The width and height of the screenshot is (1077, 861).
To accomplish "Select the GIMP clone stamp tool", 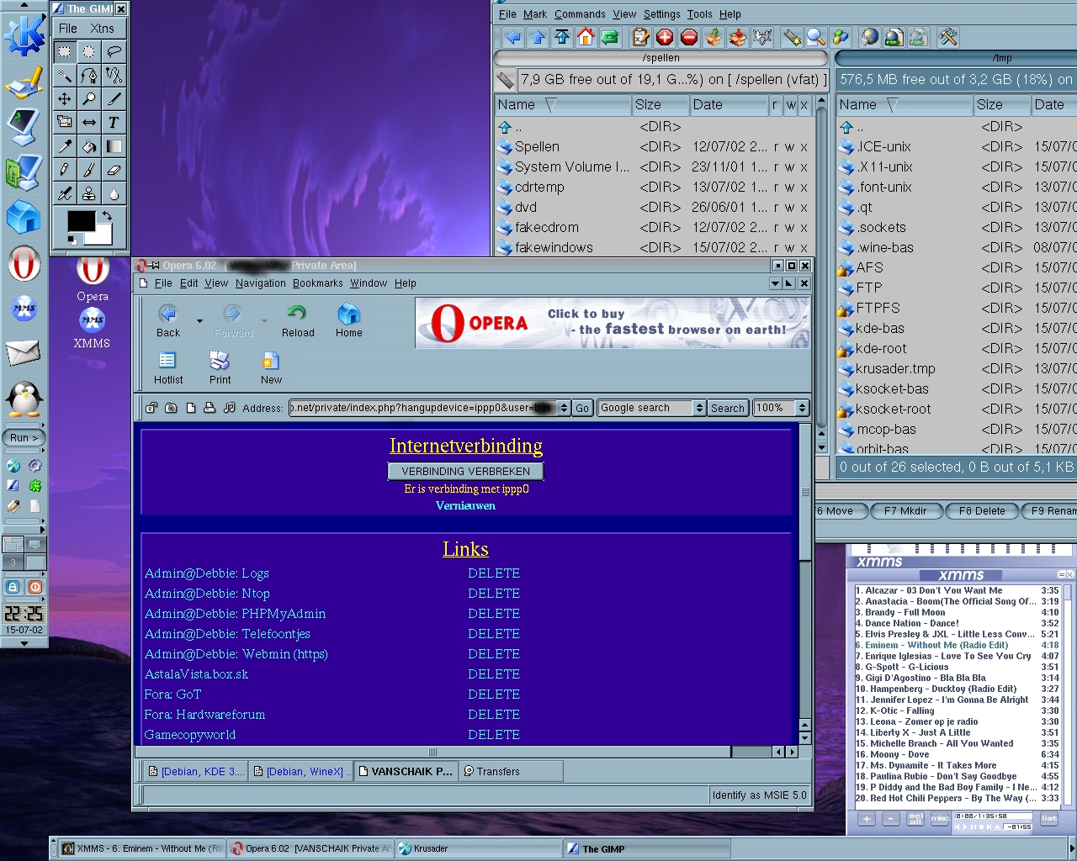I will (x=89, y=193).
